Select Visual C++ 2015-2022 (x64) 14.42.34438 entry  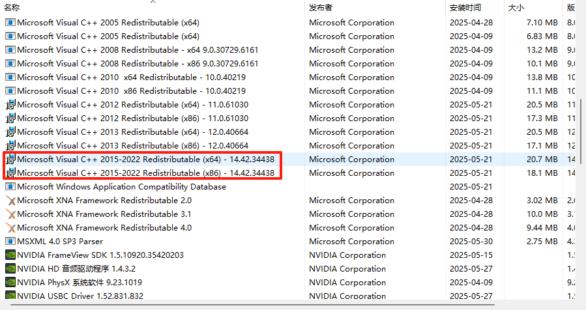coord(146,160)
